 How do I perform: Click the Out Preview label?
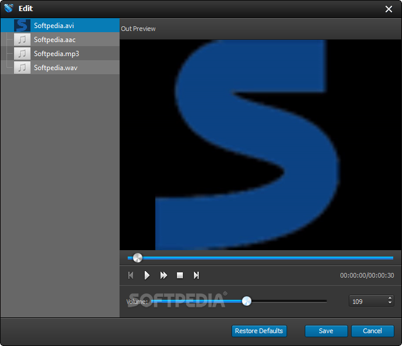[138, 29]
